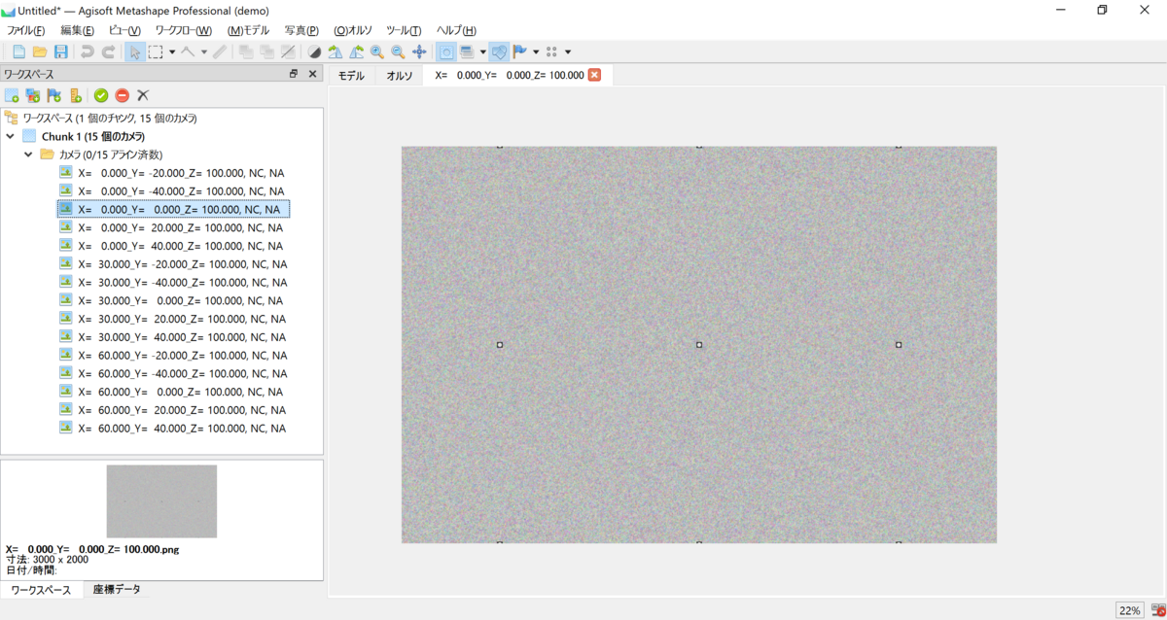
Task: Close the open photo tab
Action: (x=594, y=75)
